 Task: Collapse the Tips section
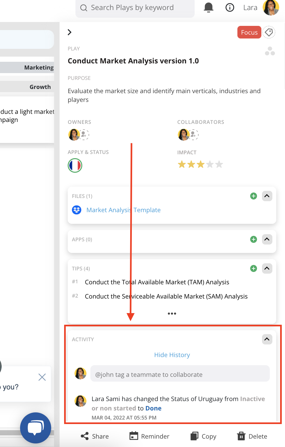click(267, 268)
